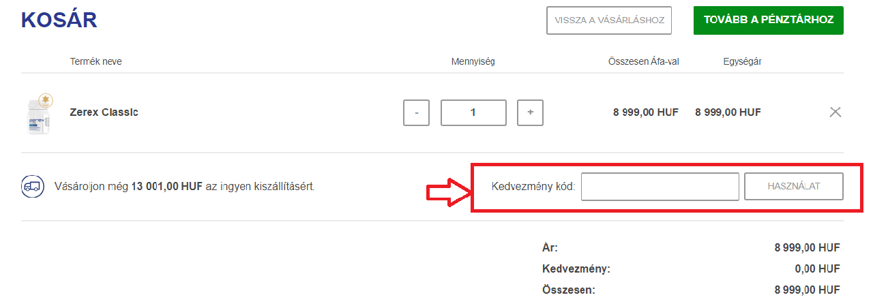
Task: Open the Zerex Classic product name link
Action: click(104, 112)
